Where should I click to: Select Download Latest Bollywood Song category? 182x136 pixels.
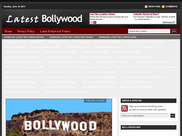click(x=117, y=37)
